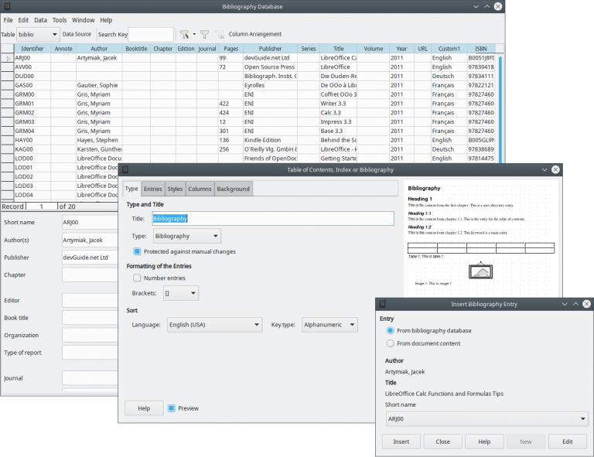Viewport: 594px width, 457px height.
Task: Close the Table of Contents dialog
Action: [555, 169]
